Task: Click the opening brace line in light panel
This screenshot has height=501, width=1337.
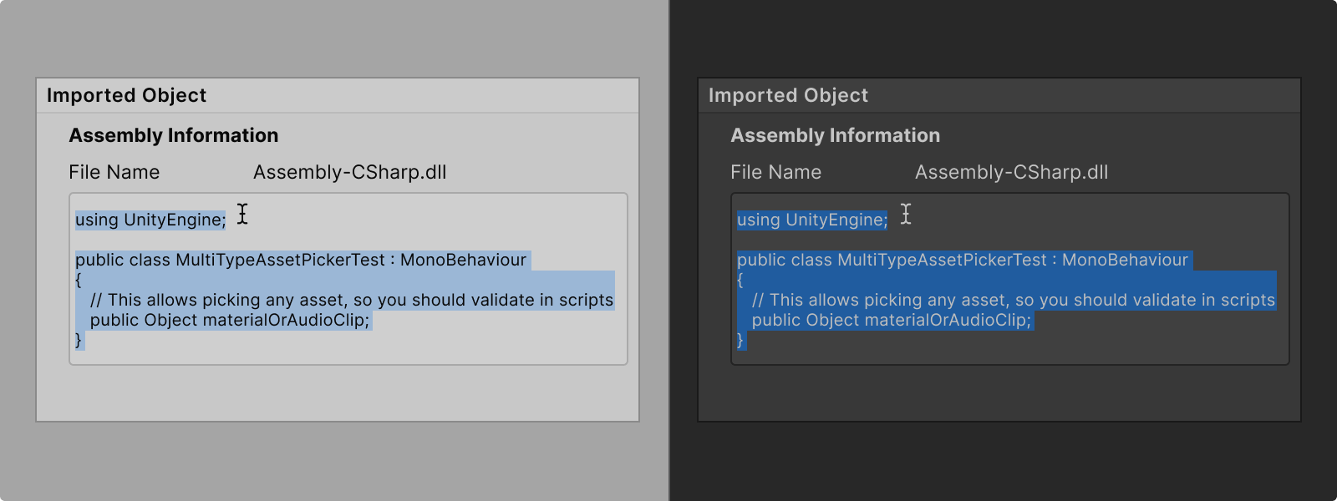Action: point(79,280)
